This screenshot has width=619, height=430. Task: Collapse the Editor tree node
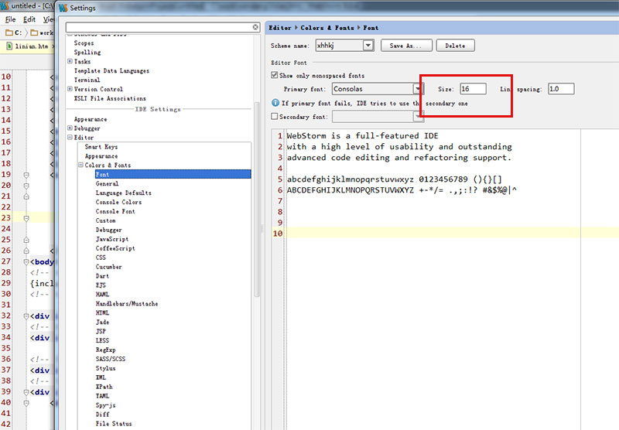tap(70, 138)
